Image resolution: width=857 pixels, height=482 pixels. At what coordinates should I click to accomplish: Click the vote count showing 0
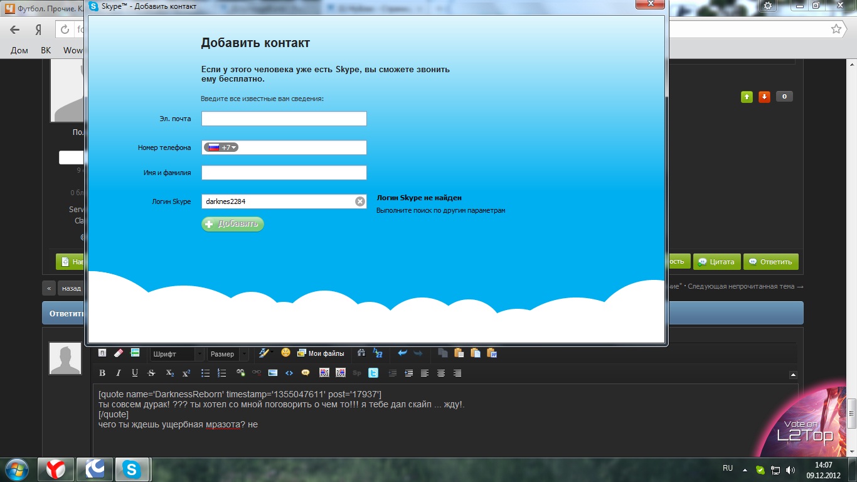[x=784, y=97]
